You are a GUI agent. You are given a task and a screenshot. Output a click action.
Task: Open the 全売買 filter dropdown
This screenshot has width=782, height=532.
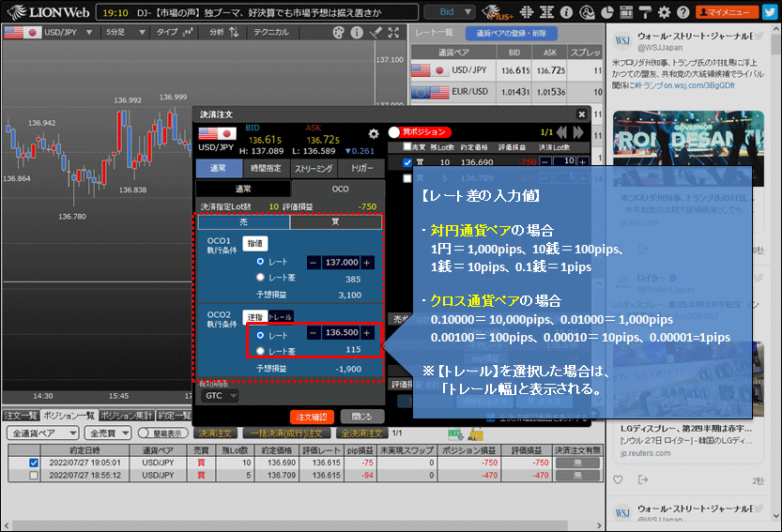coord(108,433)
